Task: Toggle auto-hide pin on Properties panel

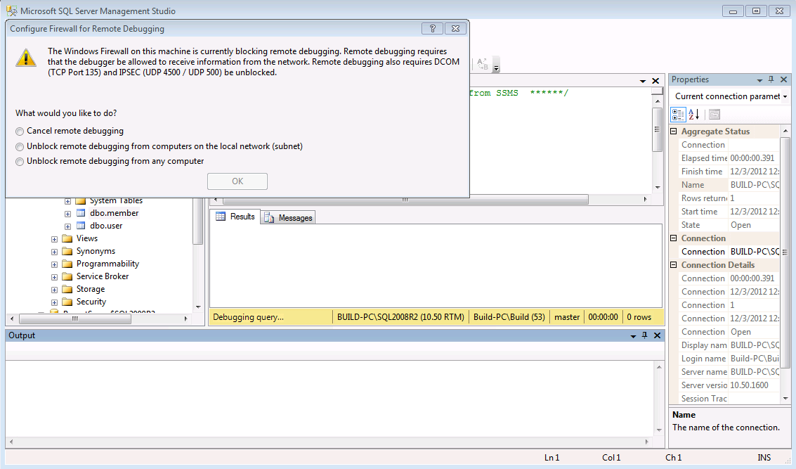Action: 771,79
